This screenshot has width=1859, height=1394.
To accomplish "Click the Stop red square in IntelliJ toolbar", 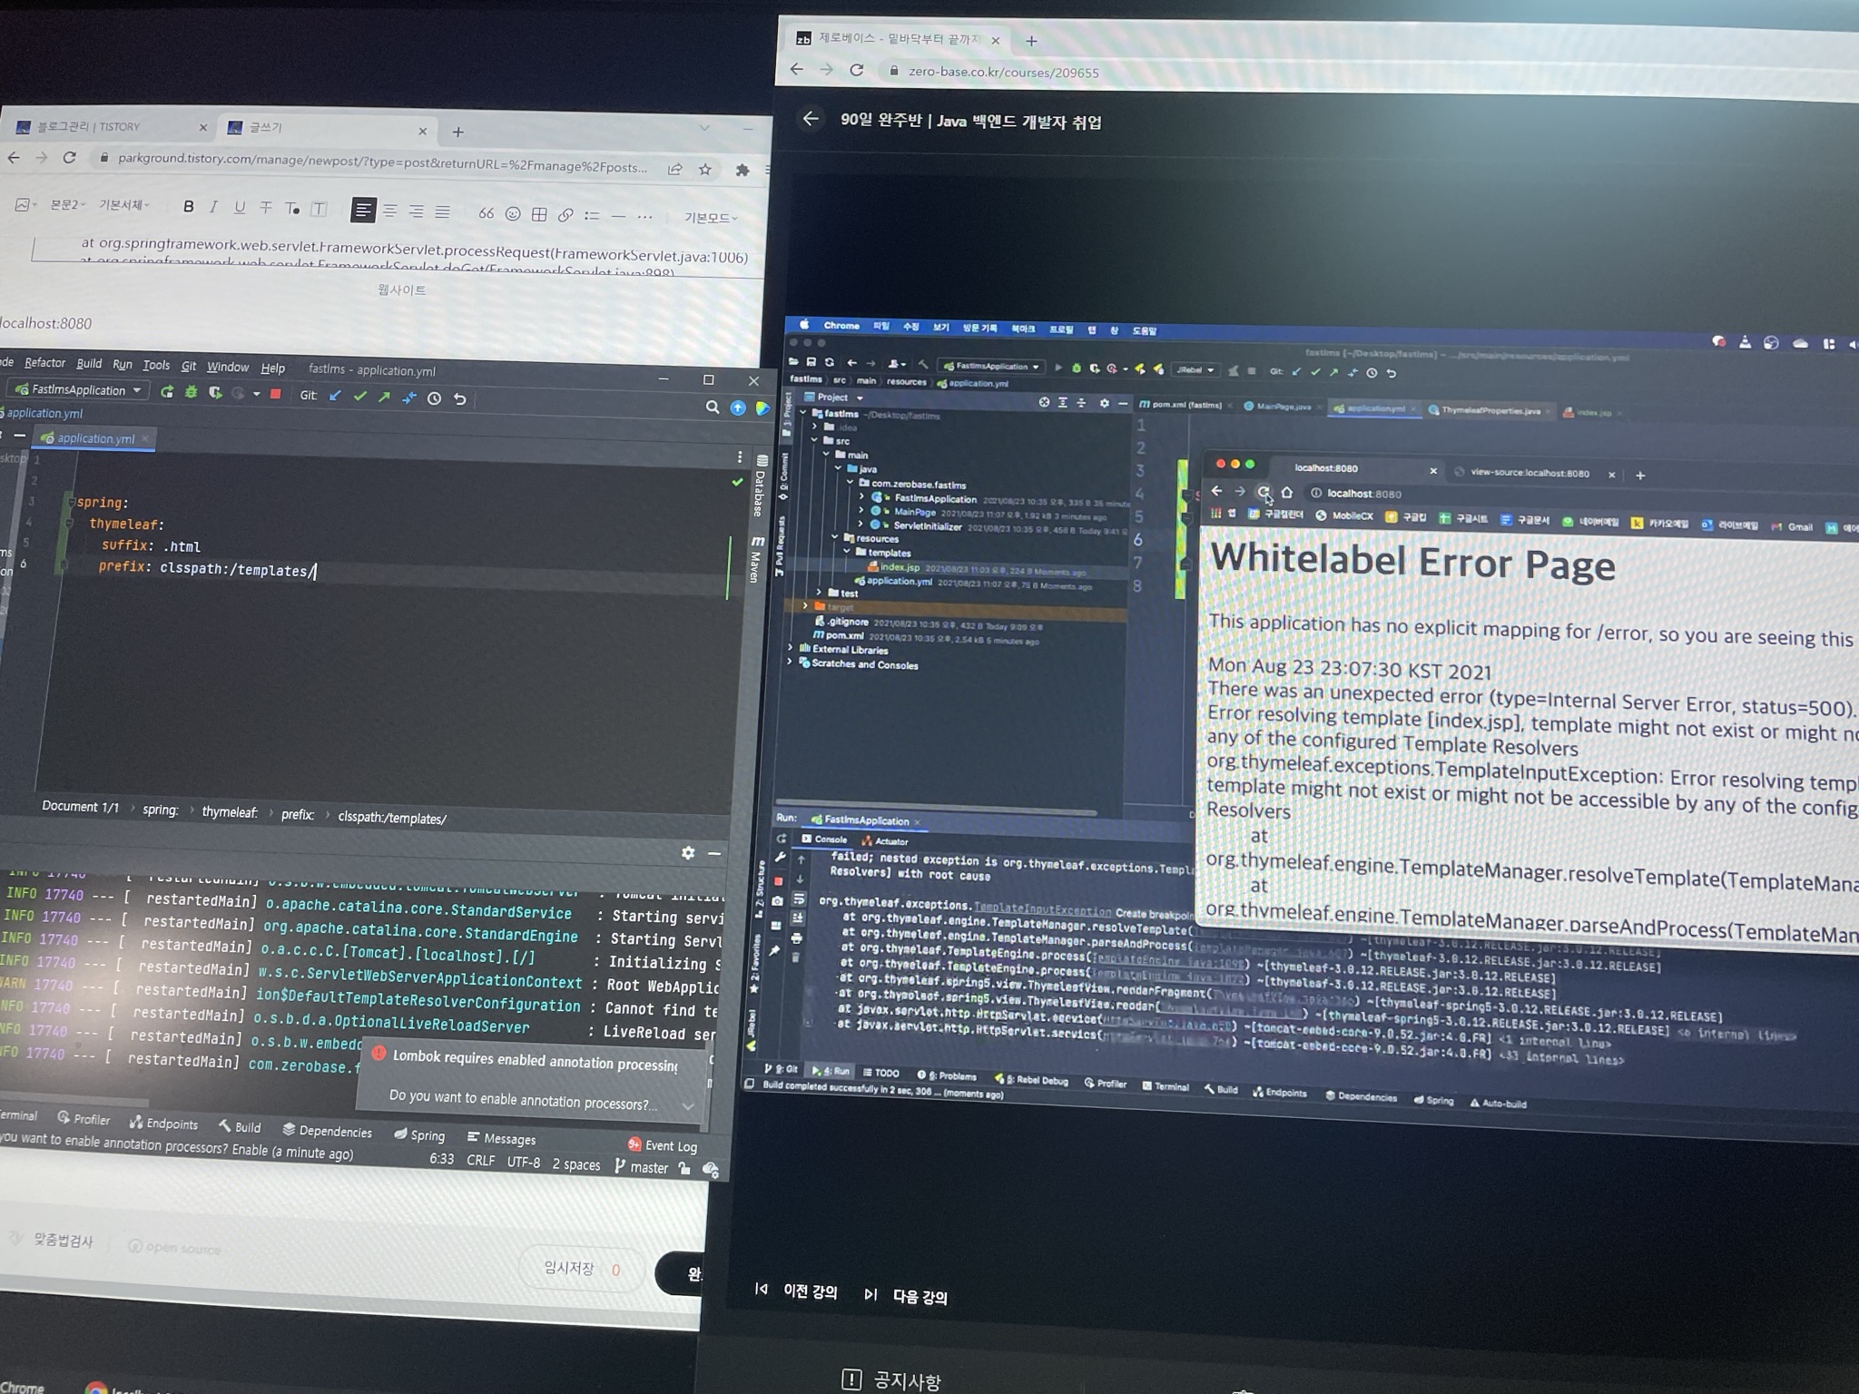I will pos(276,394).
